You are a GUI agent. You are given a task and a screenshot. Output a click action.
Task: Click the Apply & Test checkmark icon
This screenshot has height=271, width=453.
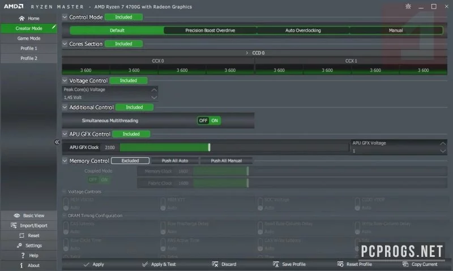(x=145, y=264)
